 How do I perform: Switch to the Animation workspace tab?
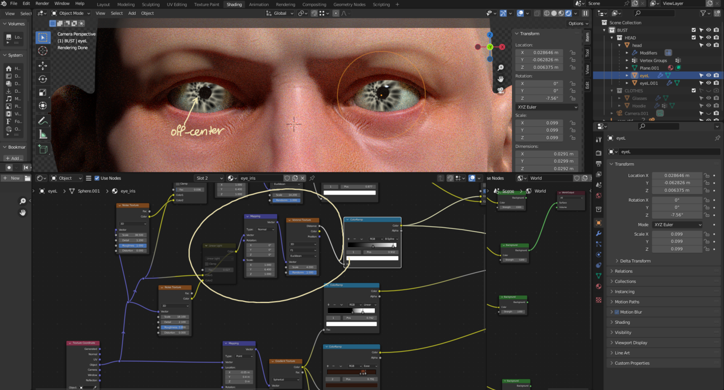click(x=258, y=4)
